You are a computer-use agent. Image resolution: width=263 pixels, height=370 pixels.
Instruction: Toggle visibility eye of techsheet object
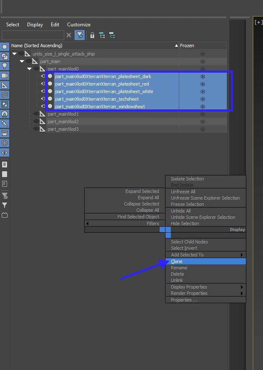point(43,99)
